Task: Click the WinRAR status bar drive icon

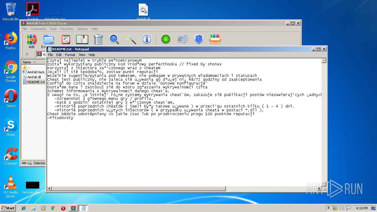Action: click(x=24, y=163)
